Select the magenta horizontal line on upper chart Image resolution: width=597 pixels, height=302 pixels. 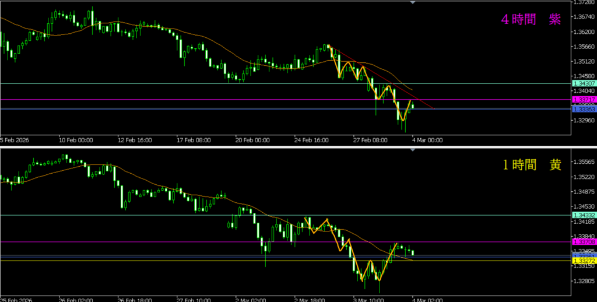tap(175, 100)
